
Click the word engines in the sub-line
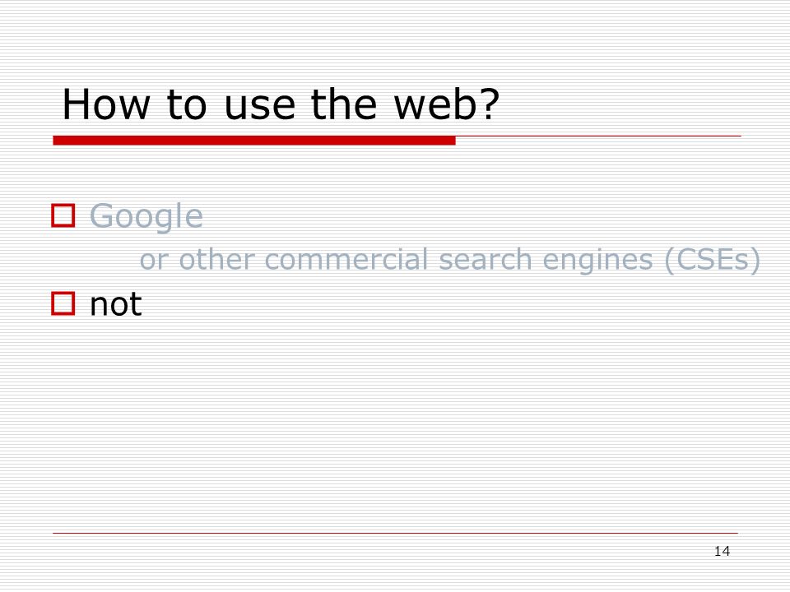(597, 261)
